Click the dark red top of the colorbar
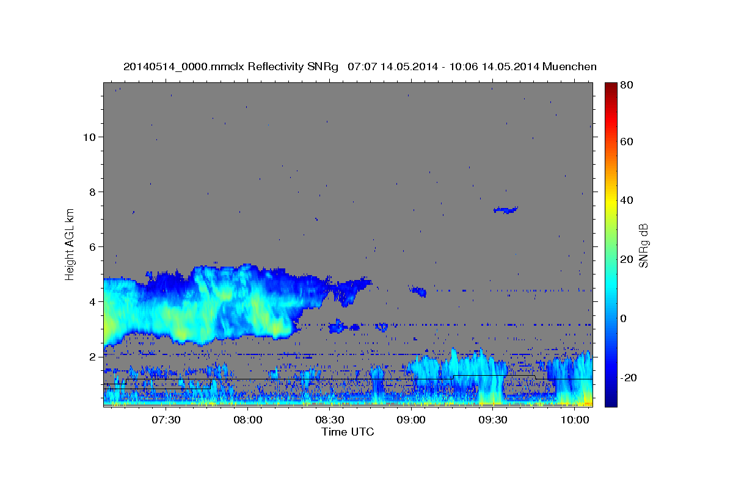This screenshot has width=733, height=488. pyautogui.click(x=611, y=87)
